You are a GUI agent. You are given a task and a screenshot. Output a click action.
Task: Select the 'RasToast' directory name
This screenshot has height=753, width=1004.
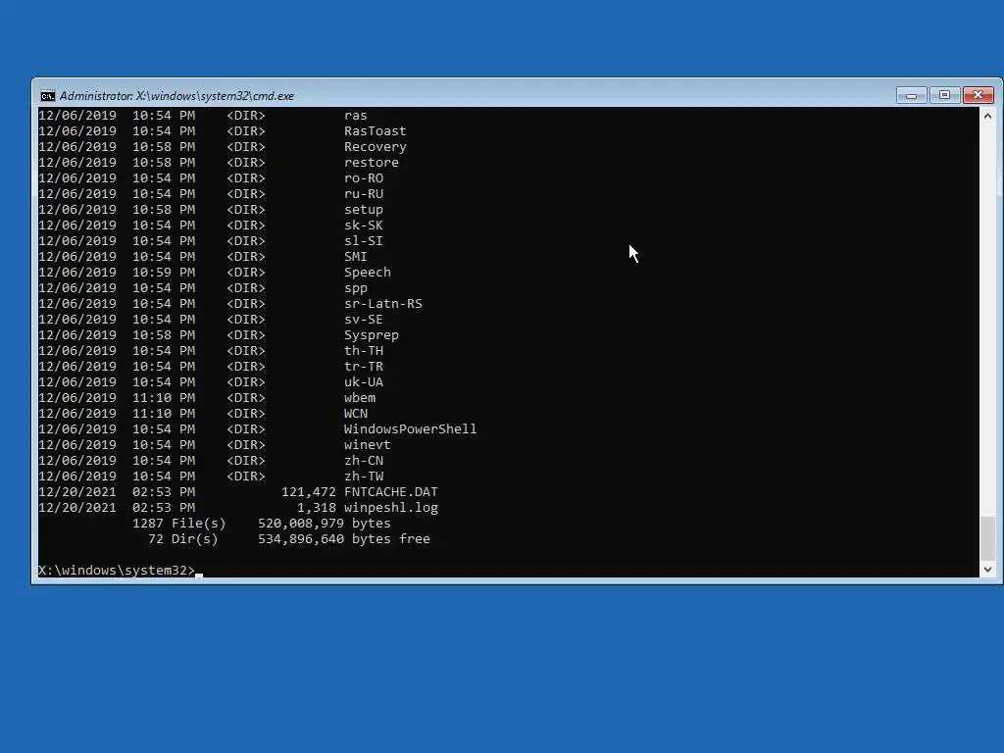(x=376, y=130)
